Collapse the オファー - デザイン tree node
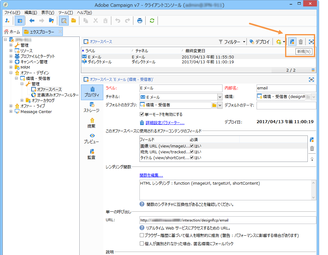 pyautogui.click(x=11, y=73)
